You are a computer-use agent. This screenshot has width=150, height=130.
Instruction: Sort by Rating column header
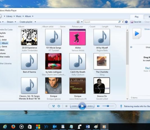coord(118,26)
